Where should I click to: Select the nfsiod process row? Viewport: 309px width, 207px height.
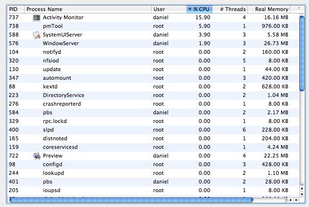point(153,61)
